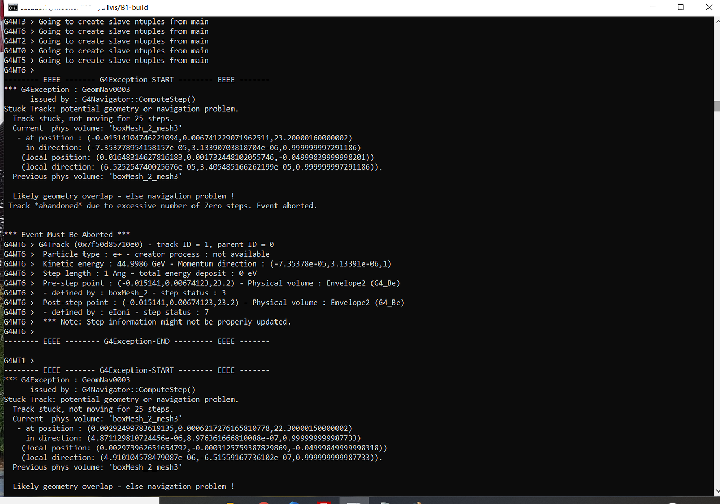Click the 'G4WT1 >' prompt line

point(19,361)
